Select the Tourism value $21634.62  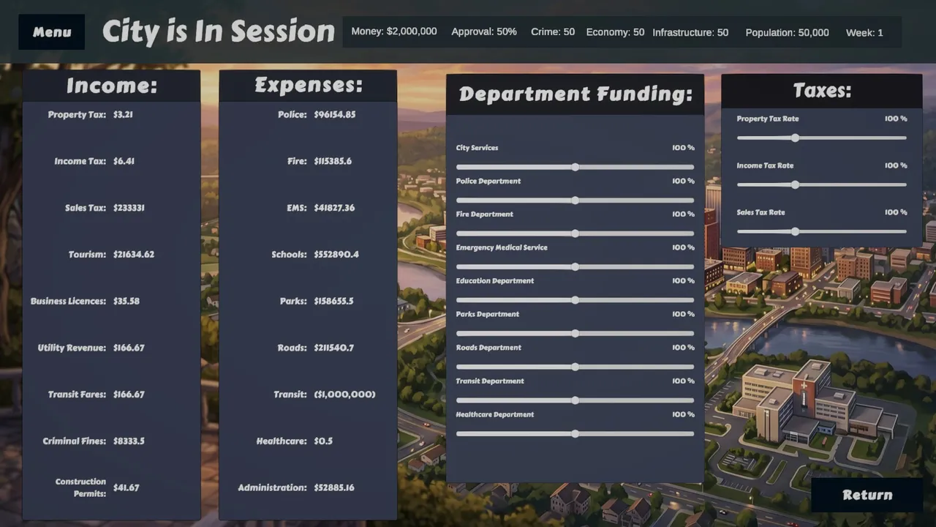pyautogui.click(x=134, y=254)
